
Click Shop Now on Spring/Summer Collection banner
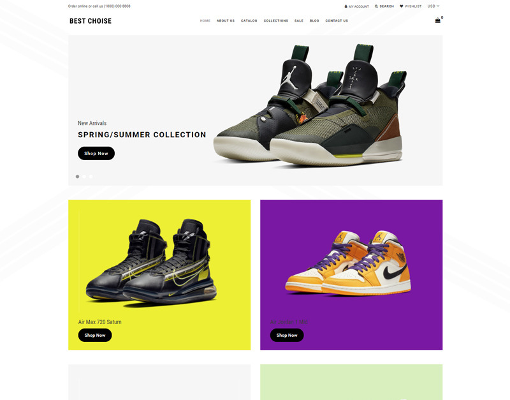[96, 153]
